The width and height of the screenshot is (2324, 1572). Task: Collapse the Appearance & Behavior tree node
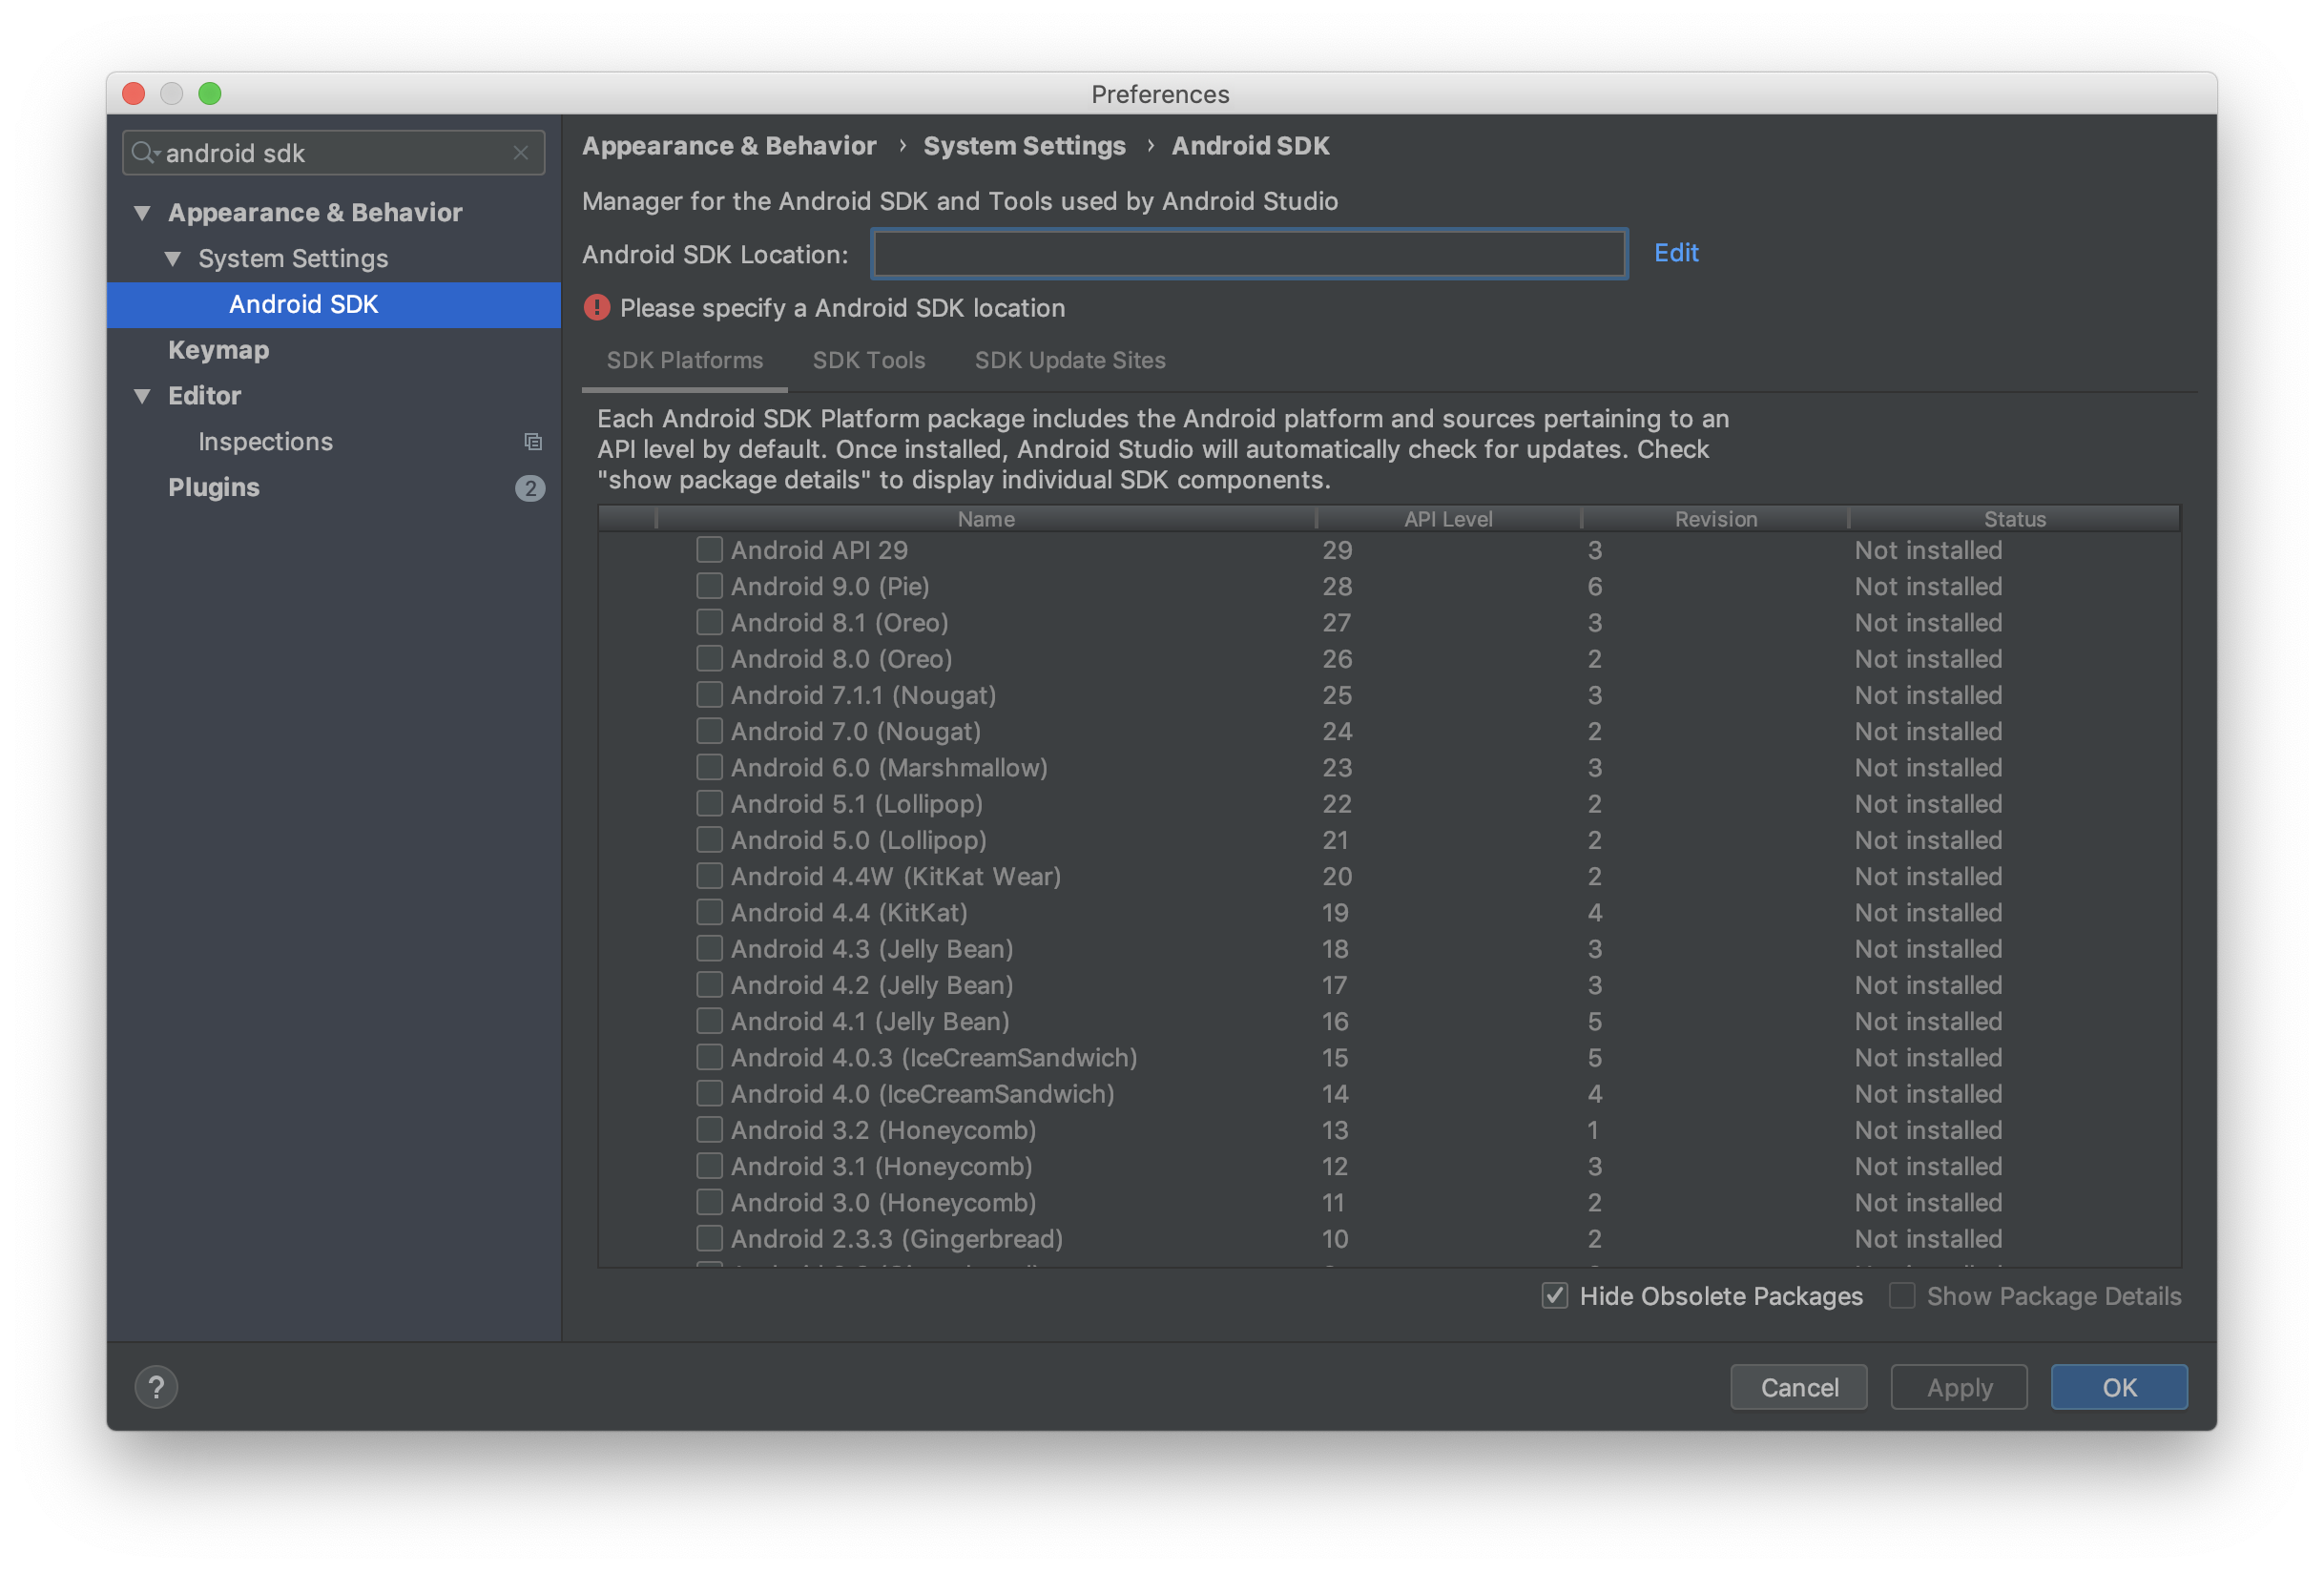(142, 213)
